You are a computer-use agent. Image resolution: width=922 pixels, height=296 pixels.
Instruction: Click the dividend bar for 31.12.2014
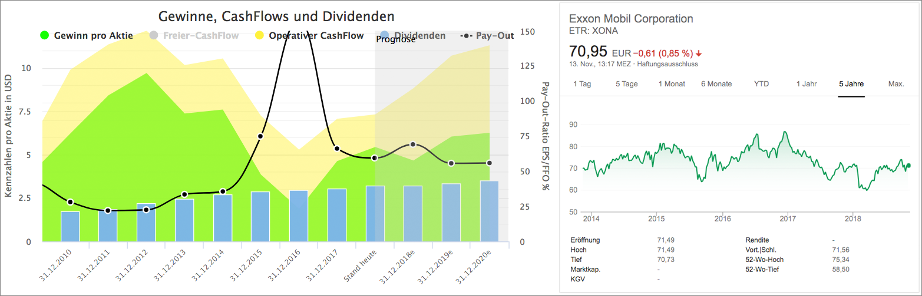tap(223, 218)
